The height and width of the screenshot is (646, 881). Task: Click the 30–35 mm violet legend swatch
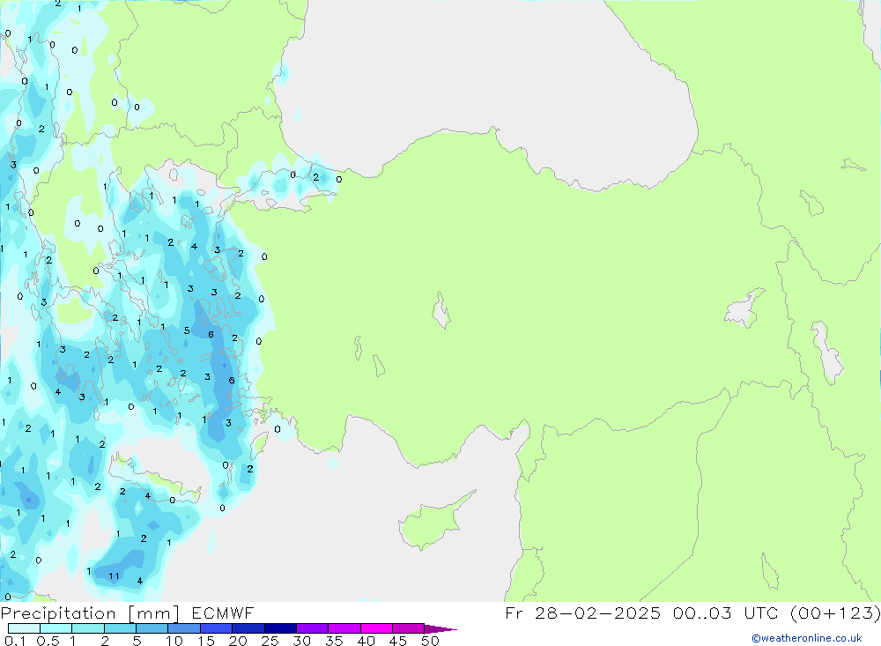(x=313, y=628)
